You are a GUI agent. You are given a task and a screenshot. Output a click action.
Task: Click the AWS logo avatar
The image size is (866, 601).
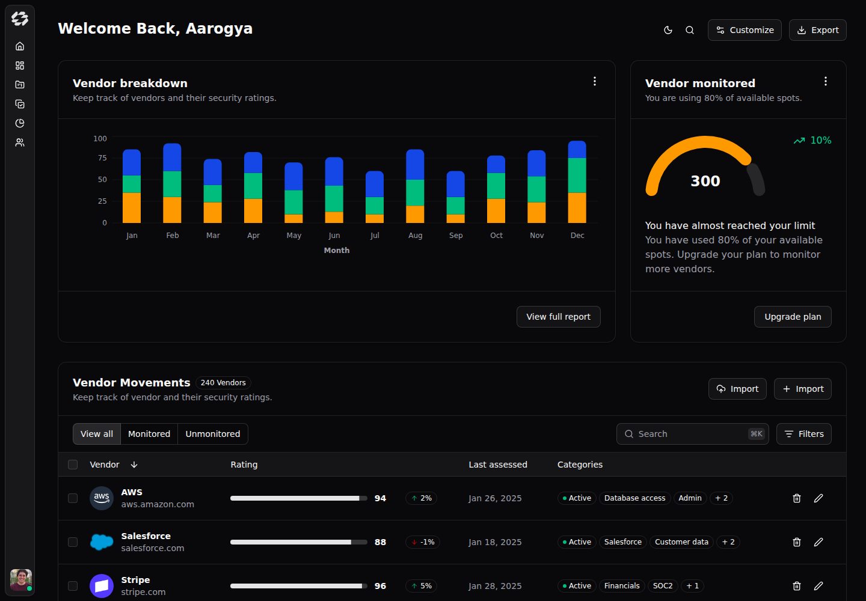click(x=102, y=498)
